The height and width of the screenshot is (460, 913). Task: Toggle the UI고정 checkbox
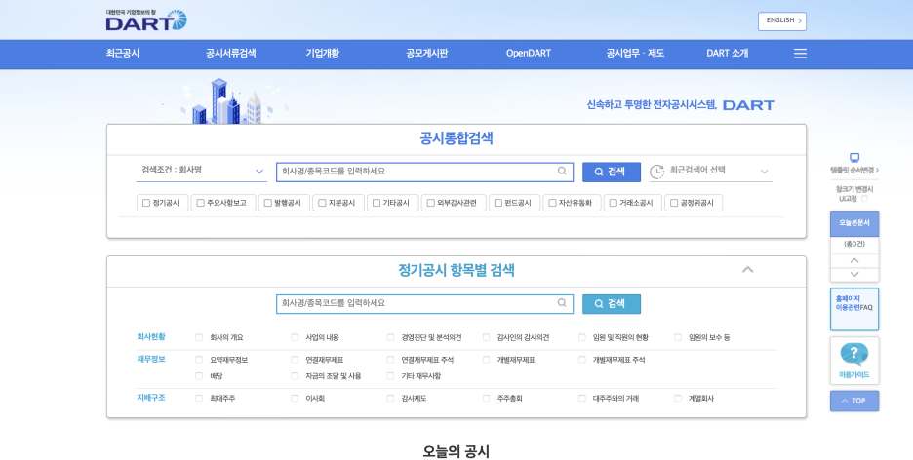pyautogui.click(x=864, y=199)
